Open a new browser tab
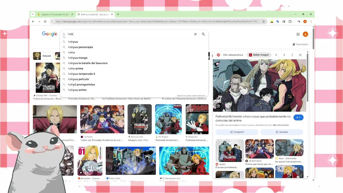 [118, 14]
